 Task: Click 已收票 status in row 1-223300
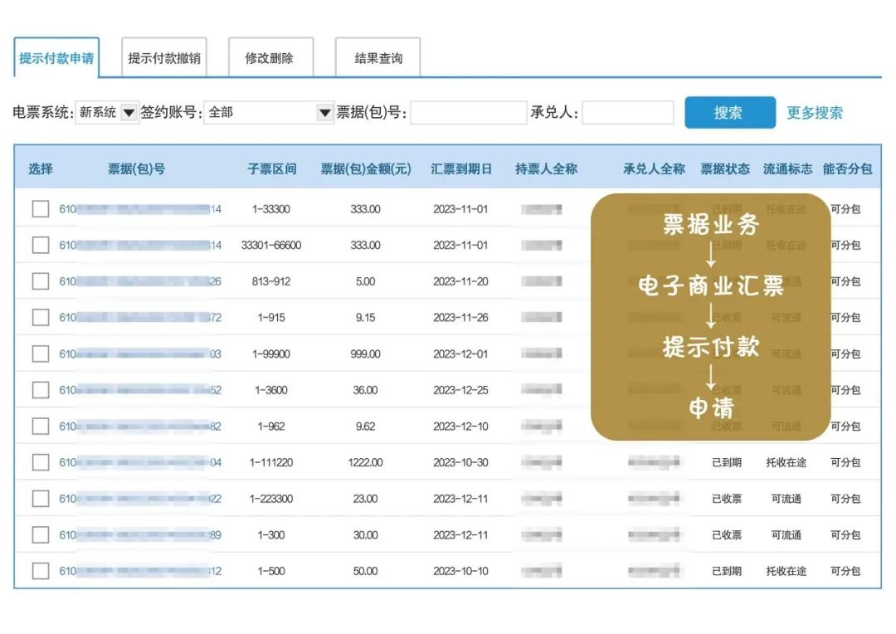click(x=726, y=499)
